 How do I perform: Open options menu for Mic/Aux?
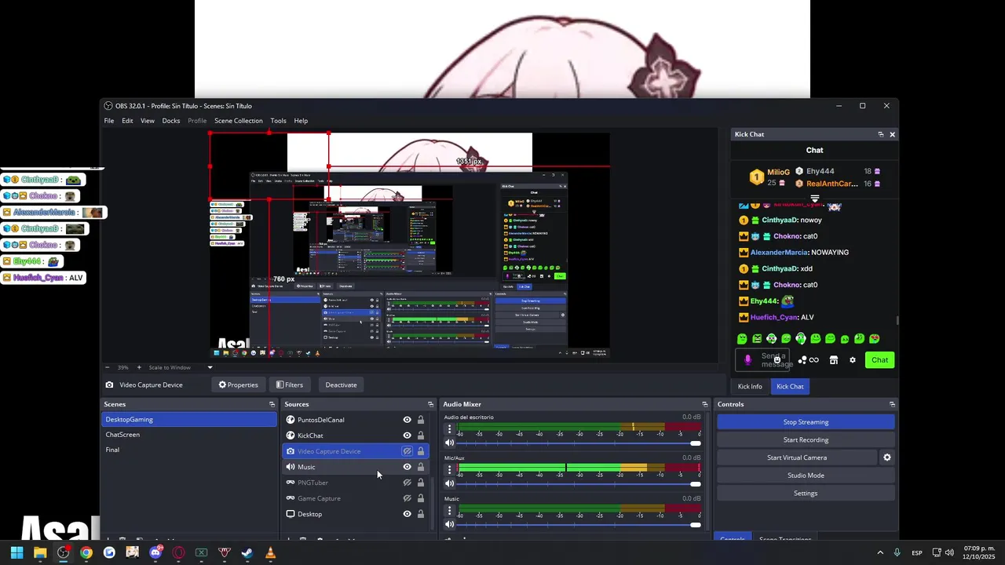pyautogui.click(x=449, y=470)
